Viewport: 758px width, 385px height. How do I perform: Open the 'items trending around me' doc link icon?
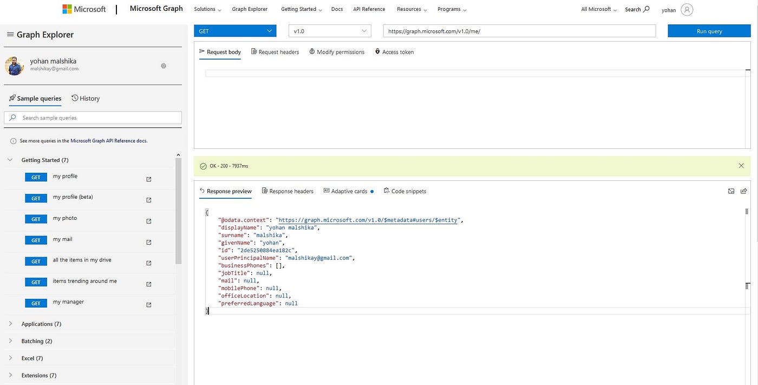(149, 284)
